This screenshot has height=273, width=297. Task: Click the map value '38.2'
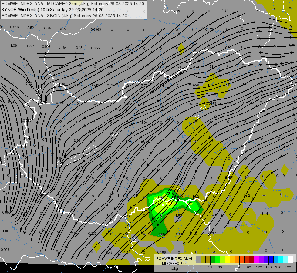pyautogui.click(x=247, y=195)
